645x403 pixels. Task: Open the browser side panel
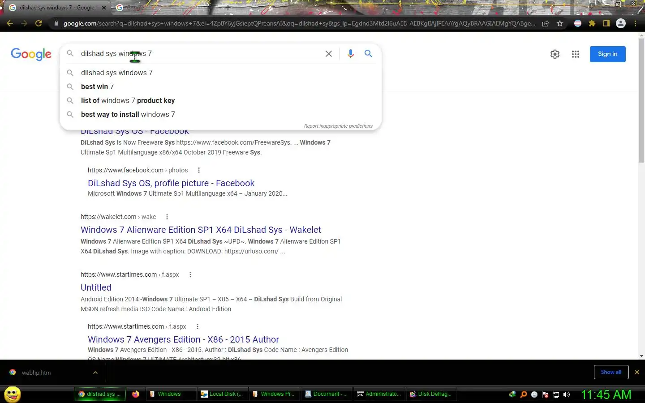pos(606,23)
